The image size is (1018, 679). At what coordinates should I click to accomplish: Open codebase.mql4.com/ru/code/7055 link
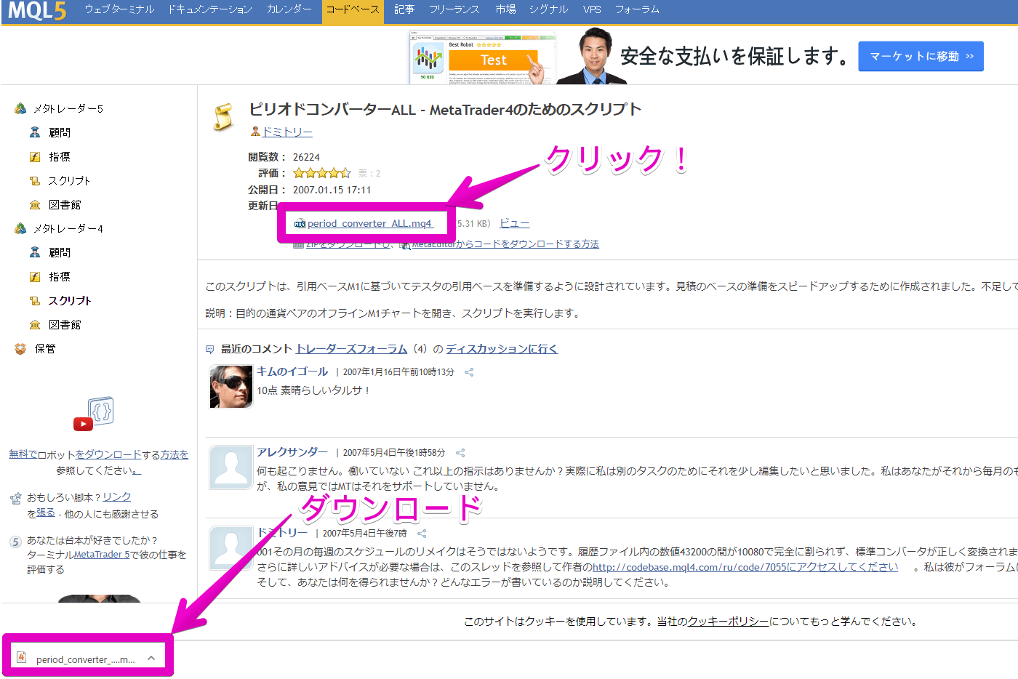(745, 567)
